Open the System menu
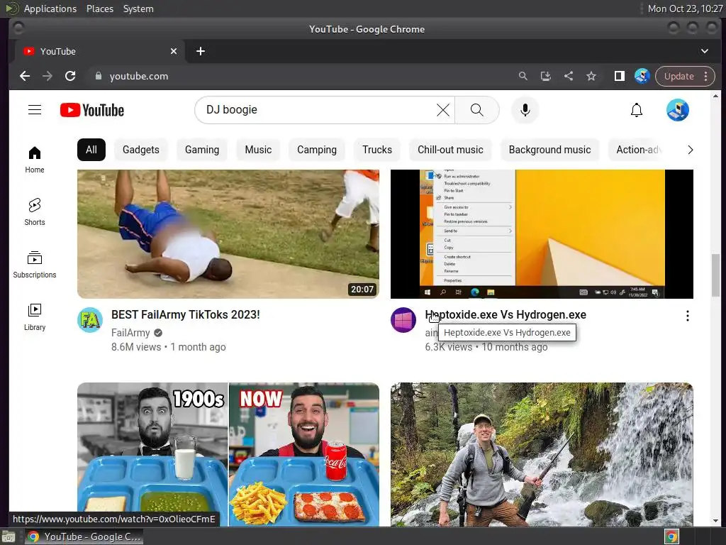Viewport: 726px width, 545px height. [138, 9]
